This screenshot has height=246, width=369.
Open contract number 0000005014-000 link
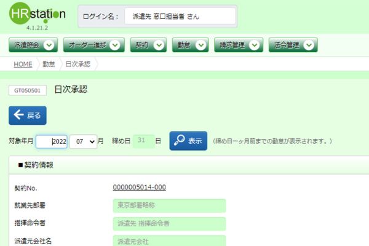pyautogui.click(x=139, y=188)
